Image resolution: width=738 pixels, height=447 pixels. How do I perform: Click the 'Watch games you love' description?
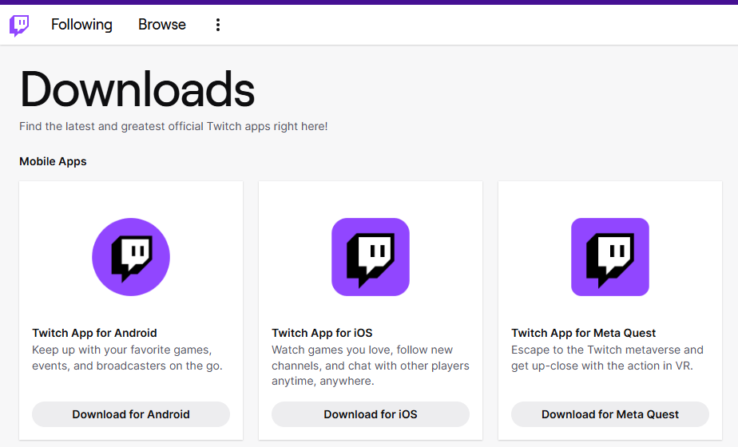pyautogui.click(x=371, y=365)
